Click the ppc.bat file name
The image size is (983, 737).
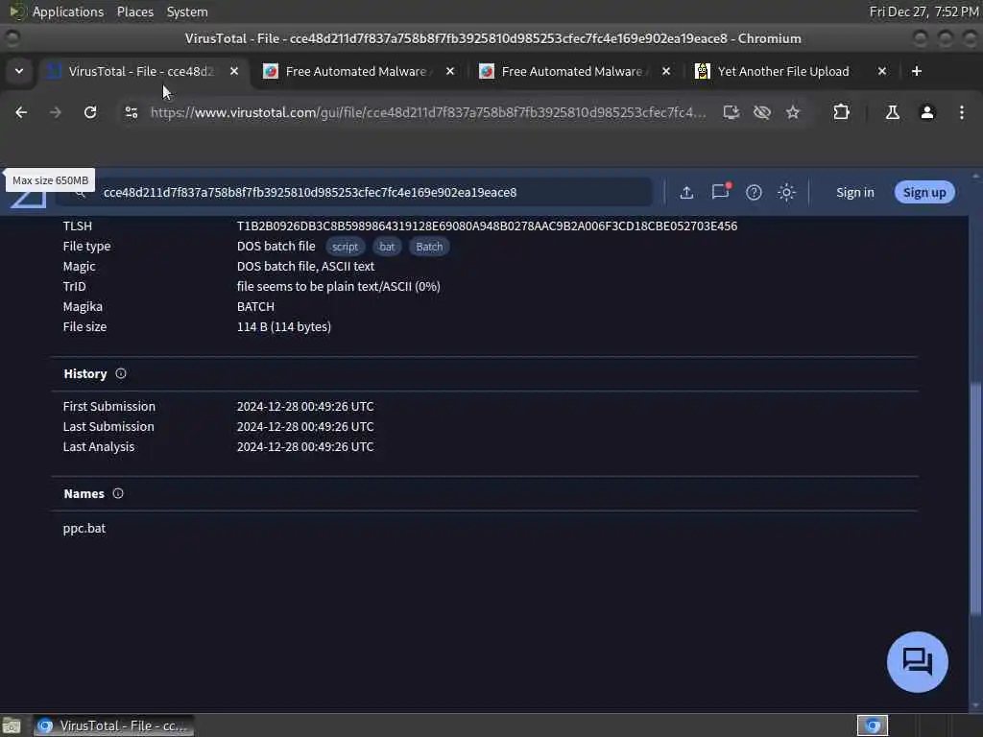pos(84,529)
